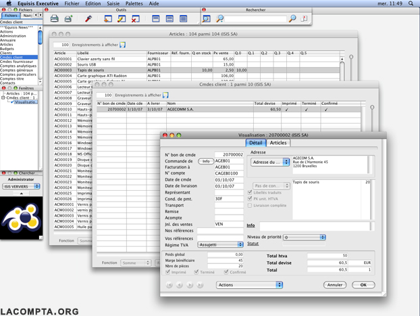Go to the first record button
The image size is (420, 316).
click(169, 285)
